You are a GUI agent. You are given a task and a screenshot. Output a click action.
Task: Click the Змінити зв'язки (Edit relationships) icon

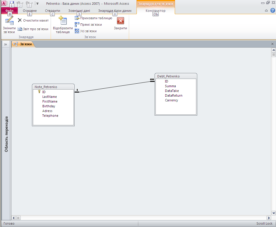pyautogui.click(x=9, y=21)
